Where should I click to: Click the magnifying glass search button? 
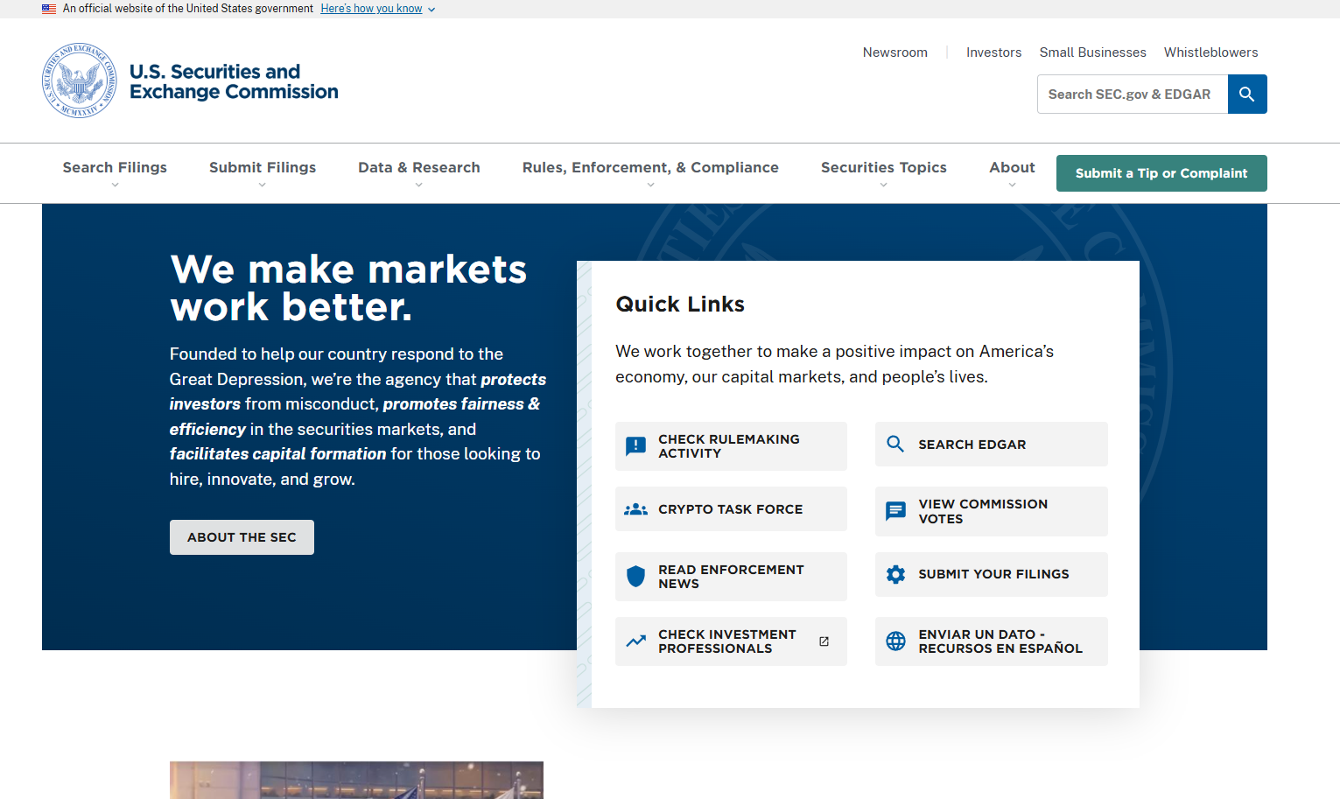click(1246, 95)
